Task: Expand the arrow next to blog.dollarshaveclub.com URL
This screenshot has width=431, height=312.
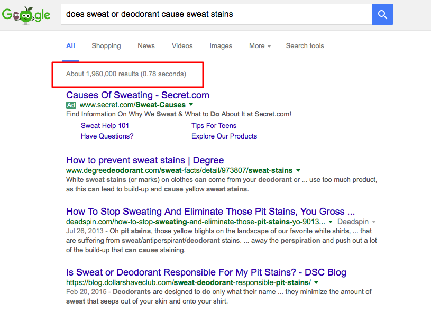Action: pyautogui.click(x=316, y=282)
